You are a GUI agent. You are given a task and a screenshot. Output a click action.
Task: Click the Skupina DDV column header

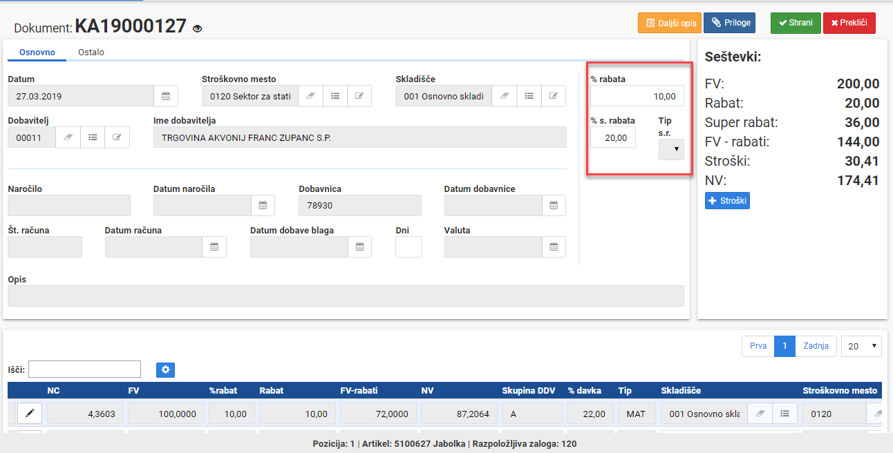tap(529, 391)
